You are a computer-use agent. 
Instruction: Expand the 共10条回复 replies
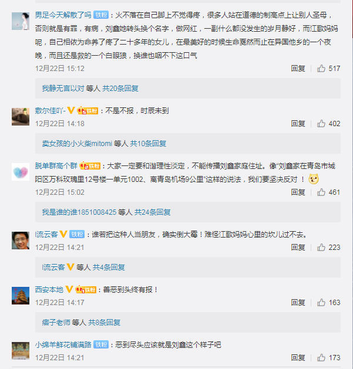click(148, 144)
